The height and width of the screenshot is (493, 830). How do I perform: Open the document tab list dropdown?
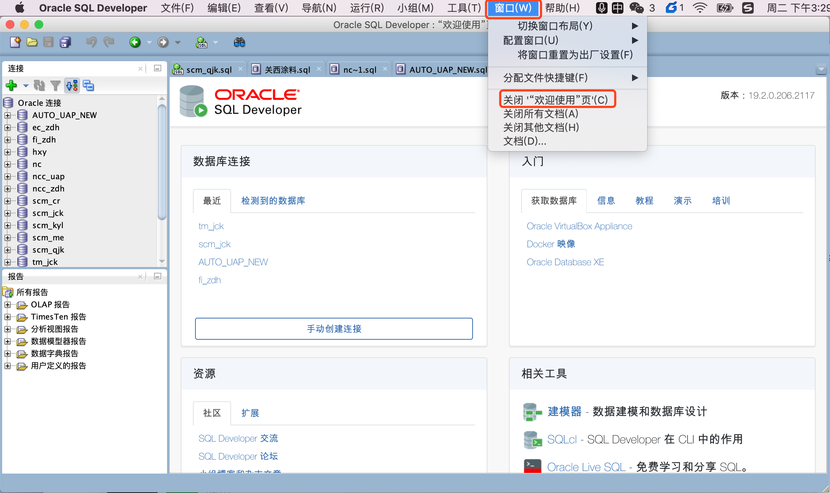click(821, 69)
